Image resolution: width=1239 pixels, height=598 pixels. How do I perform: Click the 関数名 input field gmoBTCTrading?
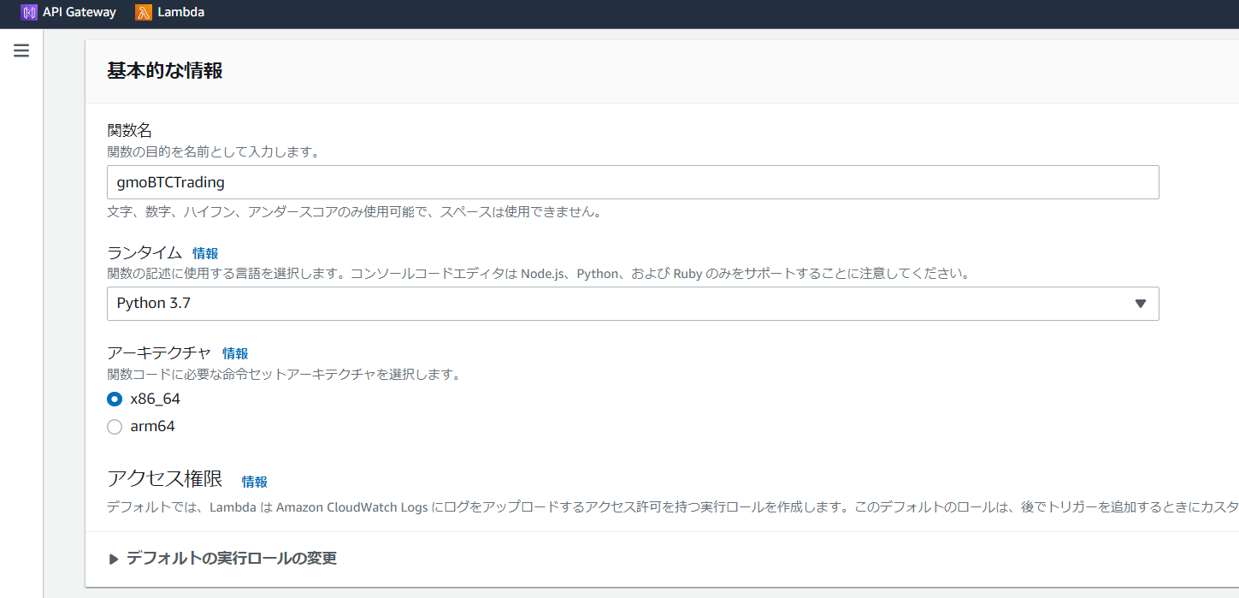coord(633,182)
